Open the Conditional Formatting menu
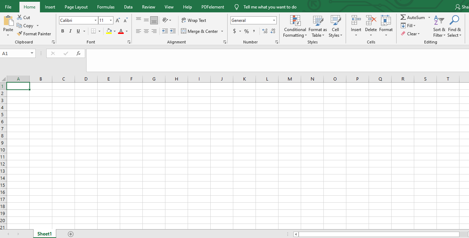The width and height of the screenshot is (469, 238). click(295, 26)
